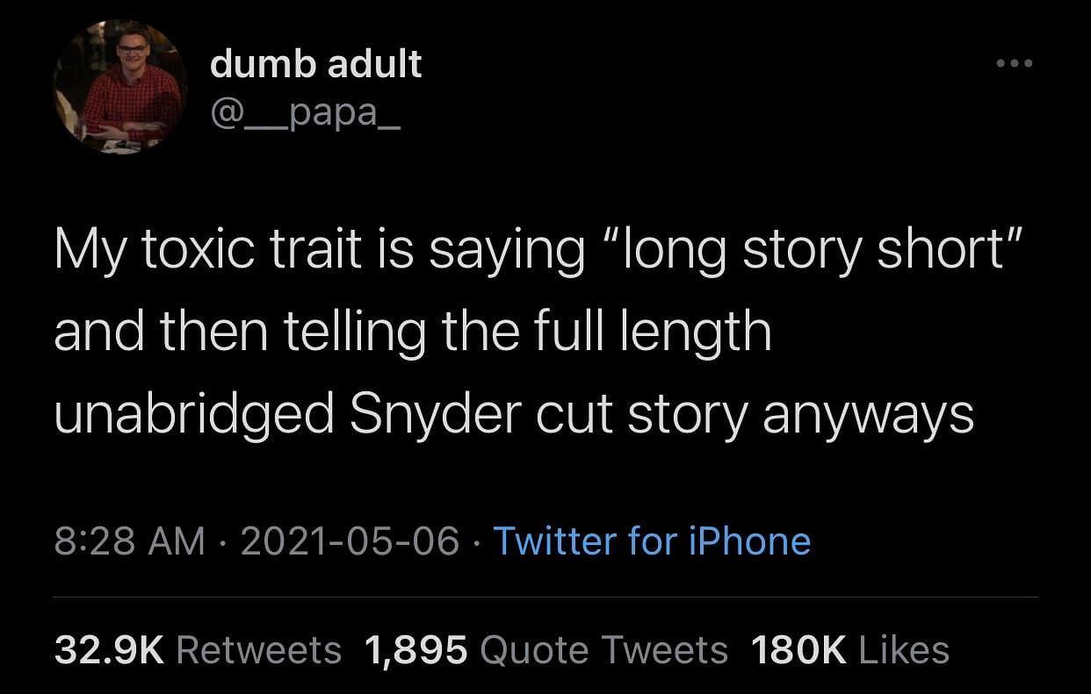Screen dimensions: 1091x694
Task: Click the @__papa_ username handle
Action: [305, 113]
